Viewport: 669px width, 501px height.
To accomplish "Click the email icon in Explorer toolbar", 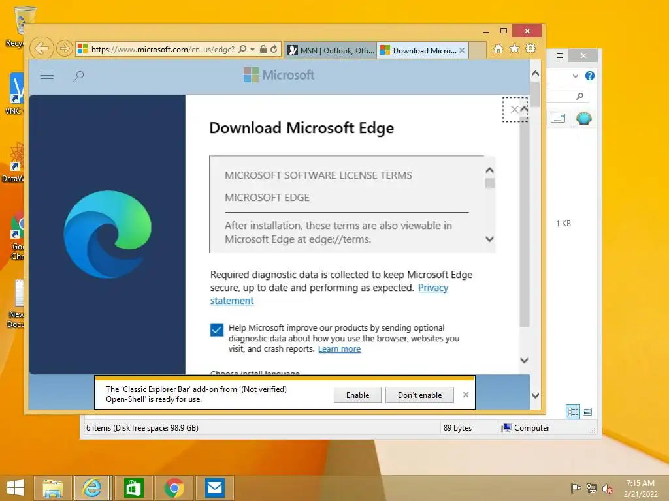I will 558,118.
